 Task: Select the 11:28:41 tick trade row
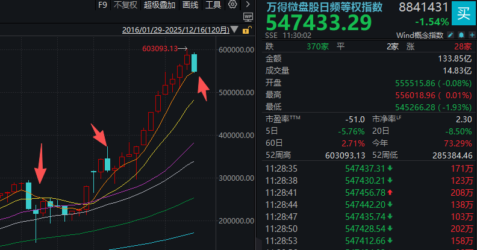[367, 192]
